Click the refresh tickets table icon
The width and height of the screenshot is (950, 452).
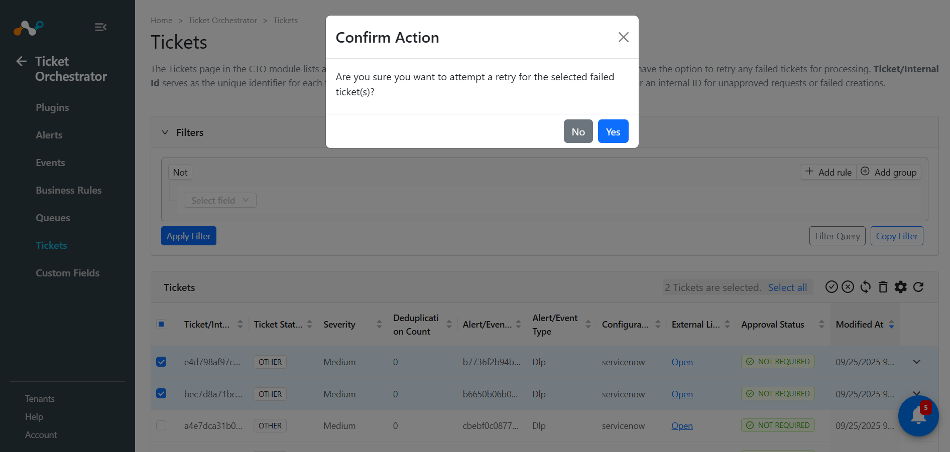click(x=918, y=287)
